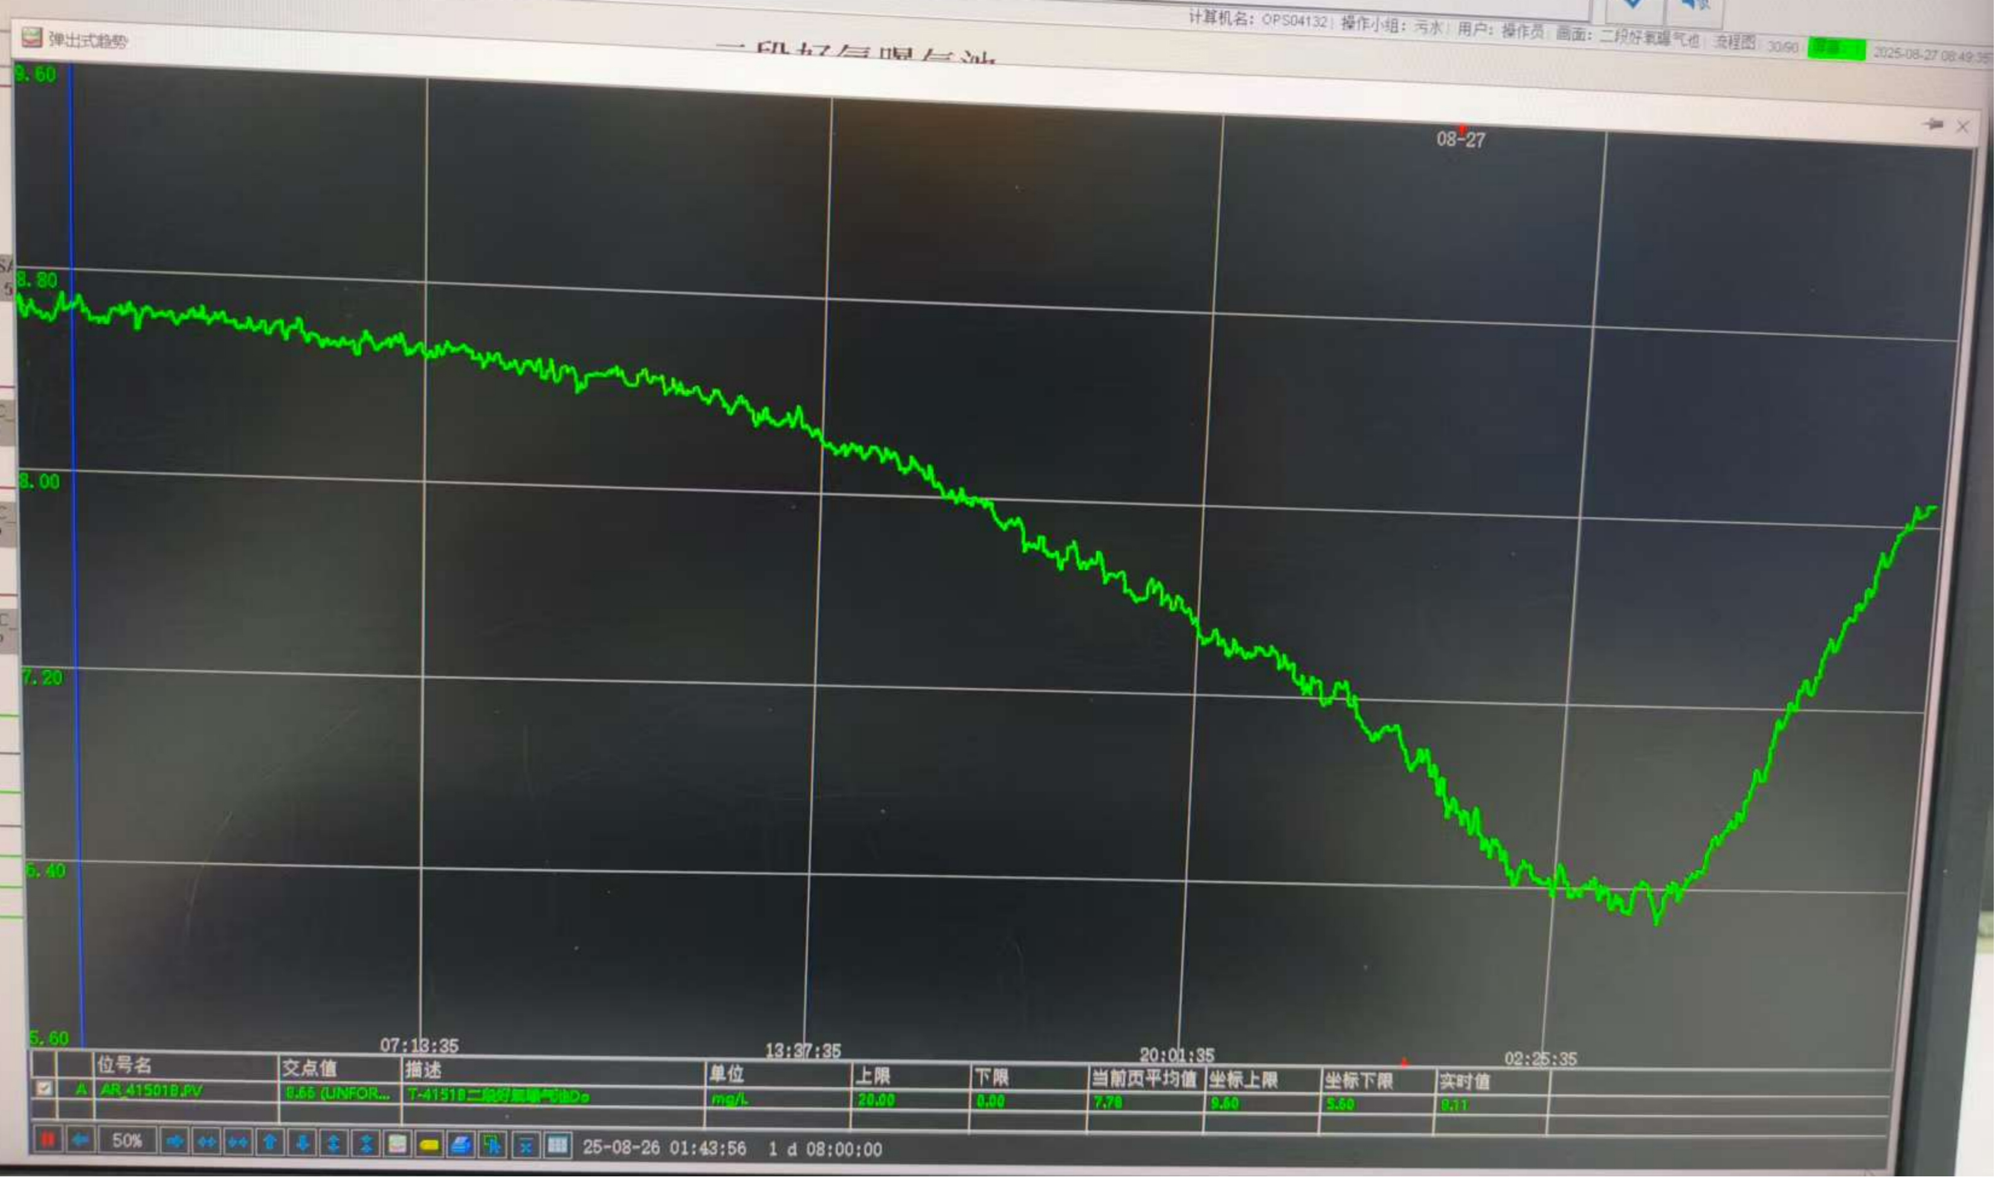The height and width of the screenshot is (1180, 1995).
Task: Click the 8.80 y-axis label
Action: (37, 280)
